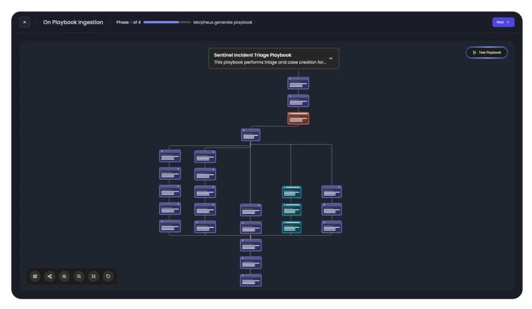The width and height of the screenshot is (532, 309).
Task: Close the On Playbook Ingestion dialog
Action: pyautogui.click(x=24, y=22)
